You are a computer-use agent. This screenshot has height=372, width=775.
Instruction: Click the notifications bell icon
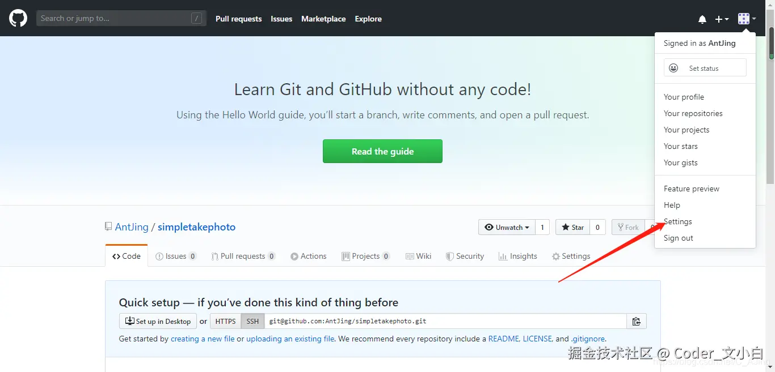pos(702,19)
